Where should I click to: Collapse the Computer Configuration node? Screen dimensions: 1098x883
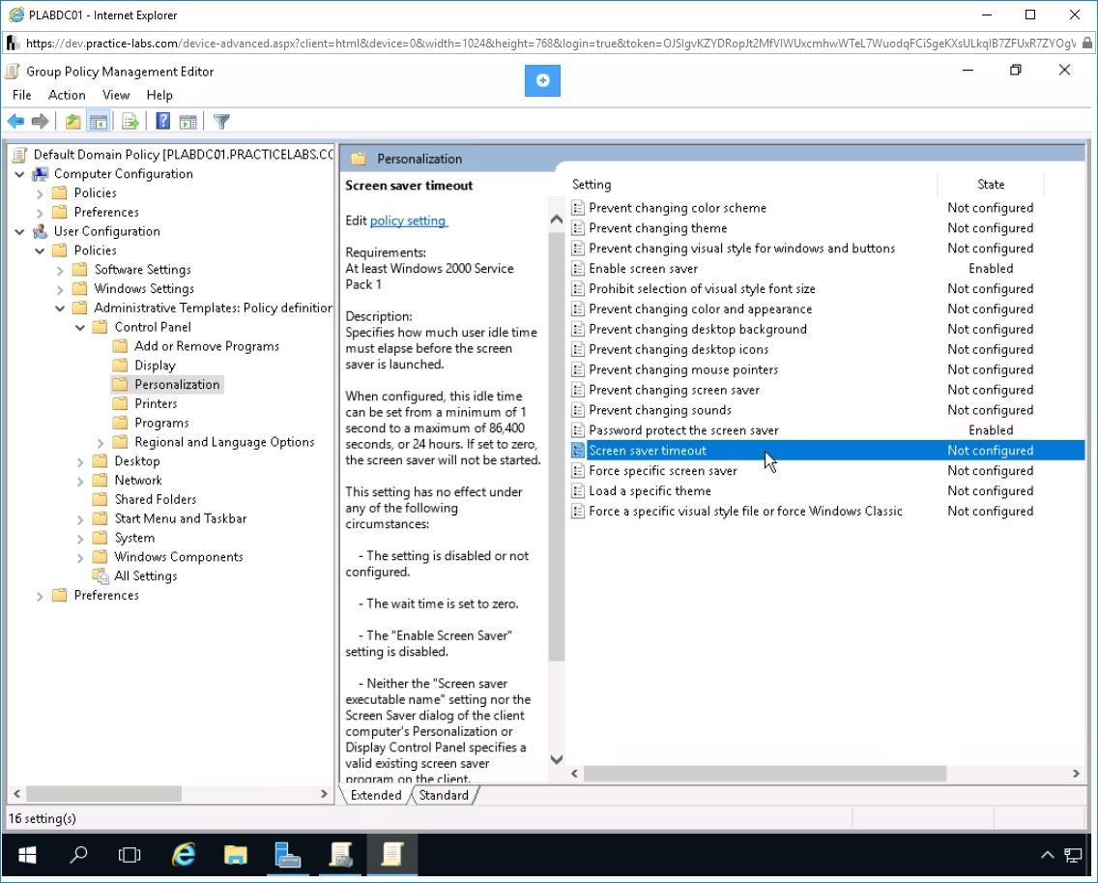point(19,174)
